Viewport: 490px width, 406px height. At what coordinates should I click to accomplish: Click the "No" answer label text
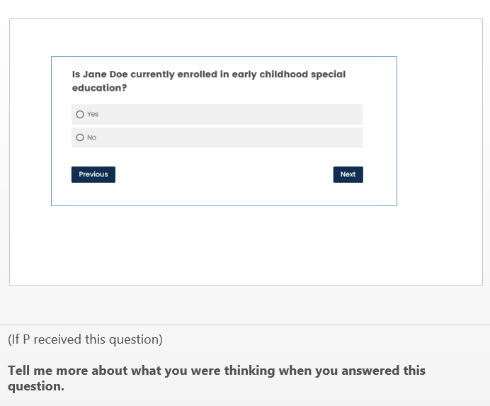click(x=91, y=137)
